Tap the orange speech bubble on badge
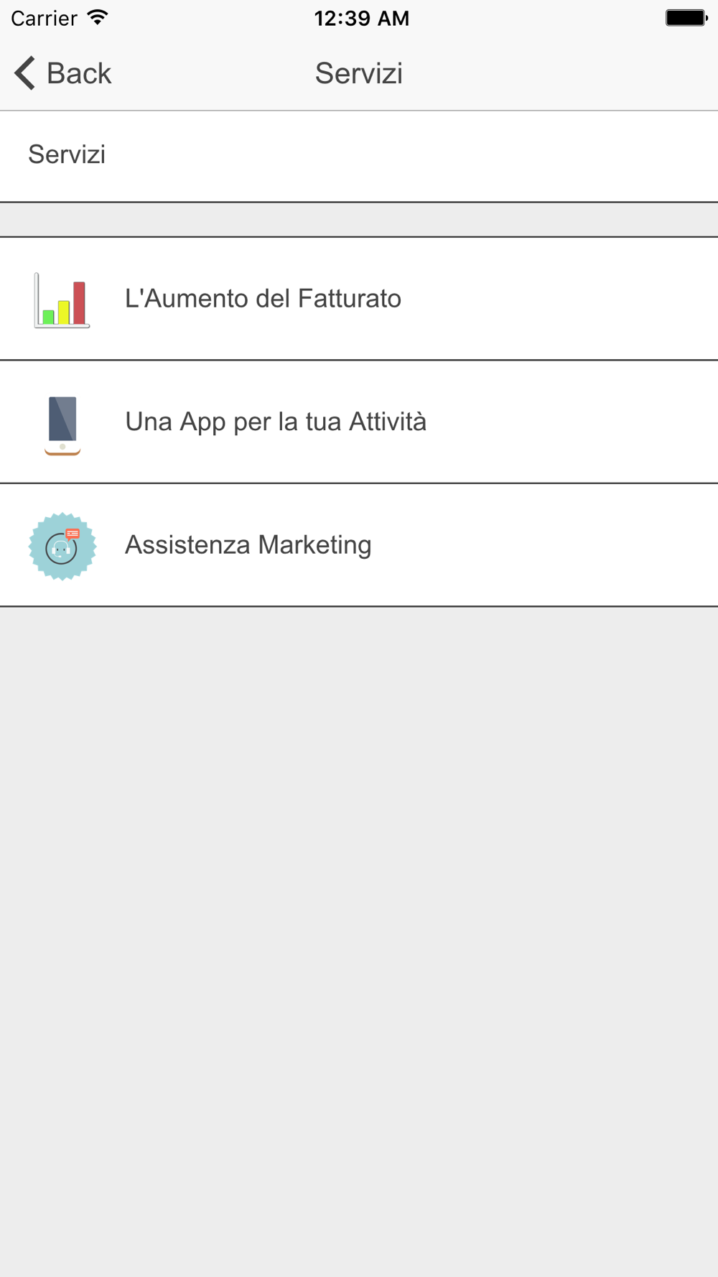The height and width of the screenshot is (1277, 718). coord(73,534)
